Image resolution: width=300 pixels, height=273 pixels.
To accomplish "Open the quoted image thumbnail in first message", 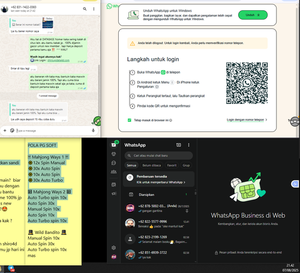I will pos(47,23).
